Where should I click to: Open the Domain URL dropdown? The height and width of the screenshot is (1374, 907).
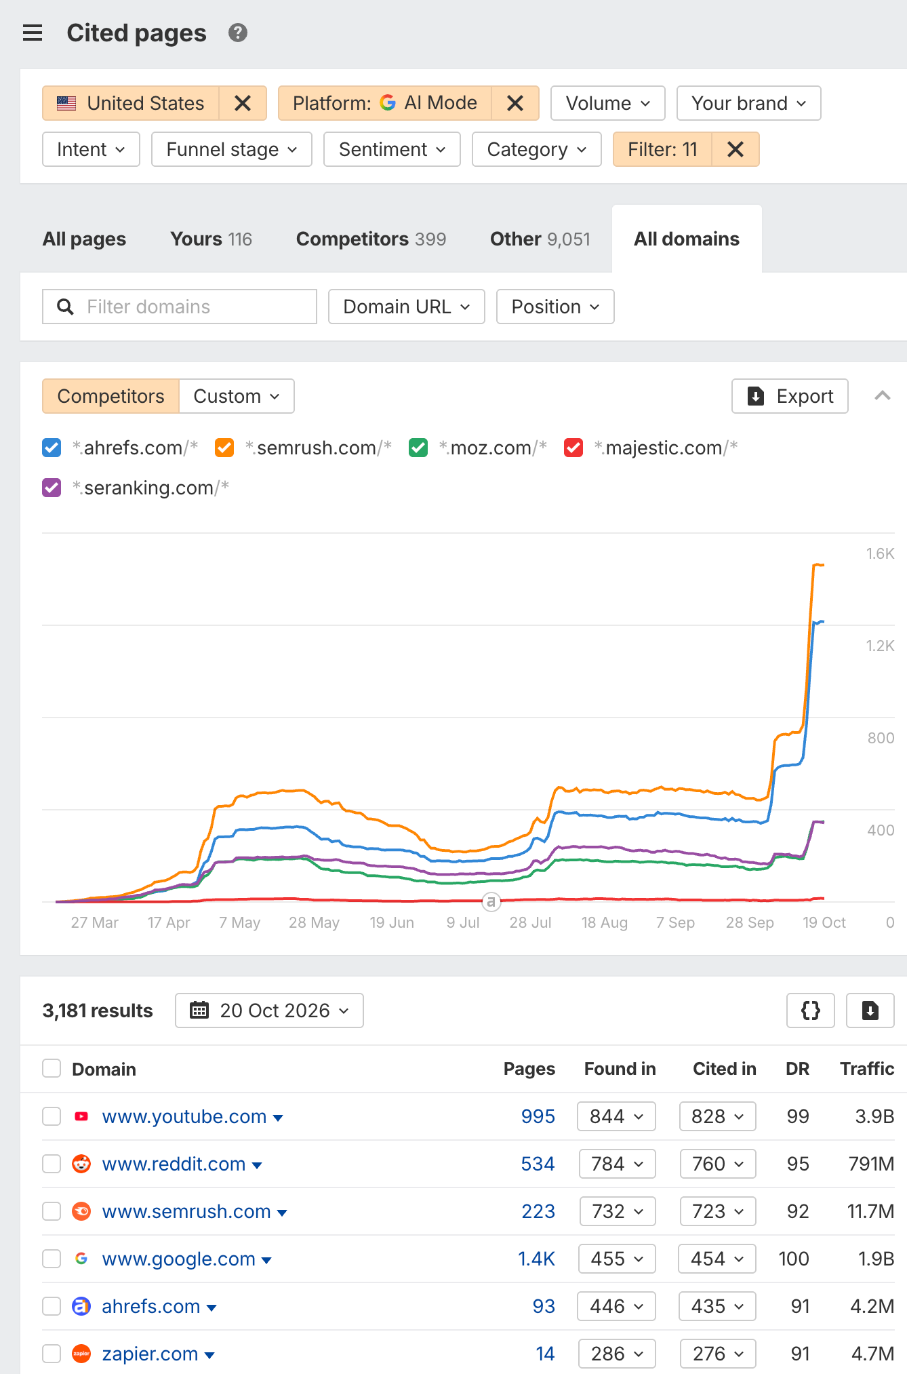(407, 307)
